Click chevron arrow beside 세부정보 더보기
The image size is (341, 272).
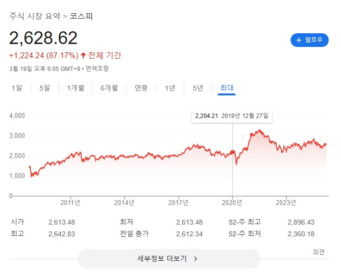coord(195,259)
